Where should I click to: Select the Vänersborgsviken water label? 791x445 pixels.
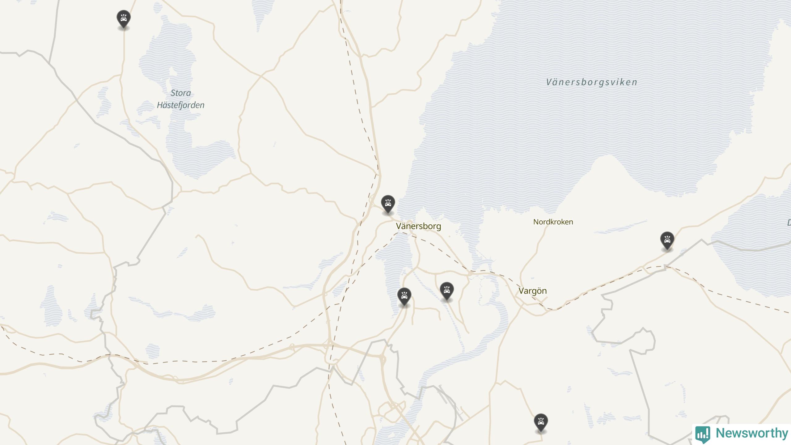click(592, 82)
